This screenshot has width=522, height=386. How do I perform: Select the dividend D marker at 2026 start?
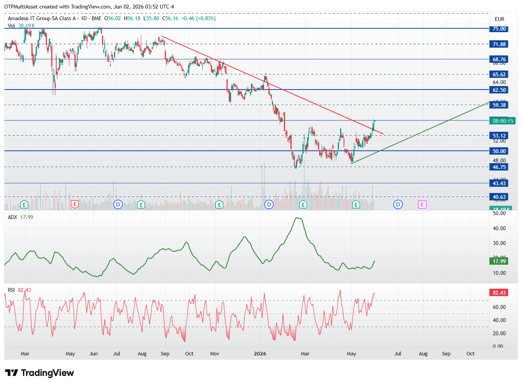[x=269, y=204]
